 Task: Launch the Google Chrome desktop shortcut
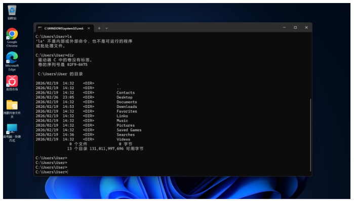(x=12, y=37)
